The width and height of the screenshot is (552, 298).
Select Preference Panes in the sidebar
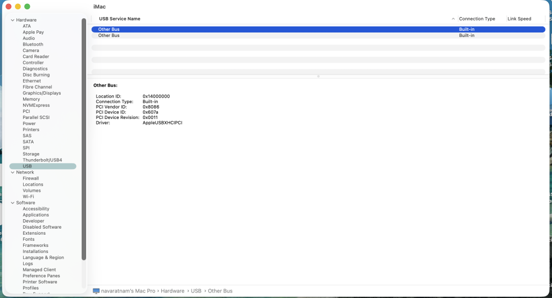41,275
